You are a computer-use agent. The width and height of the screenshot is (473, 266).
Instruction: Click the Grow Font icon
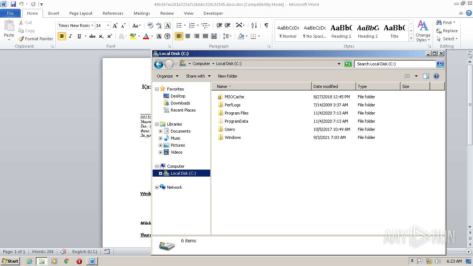click(115, 25)
